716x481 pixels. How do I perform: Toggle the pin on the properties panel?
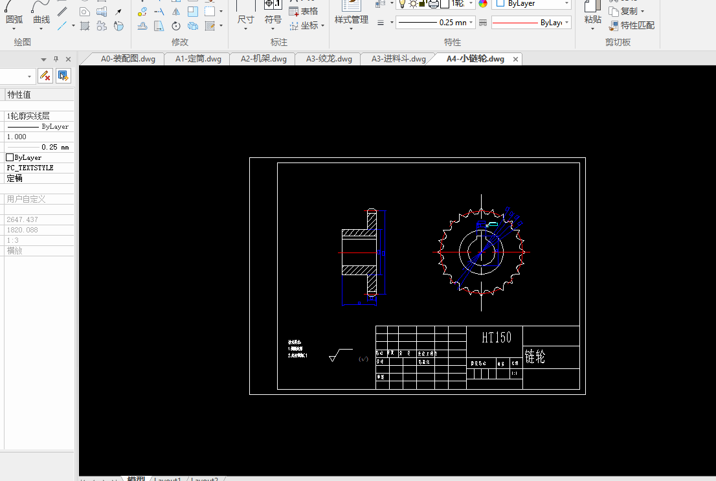pyautogui.click(x=56, y=59)
